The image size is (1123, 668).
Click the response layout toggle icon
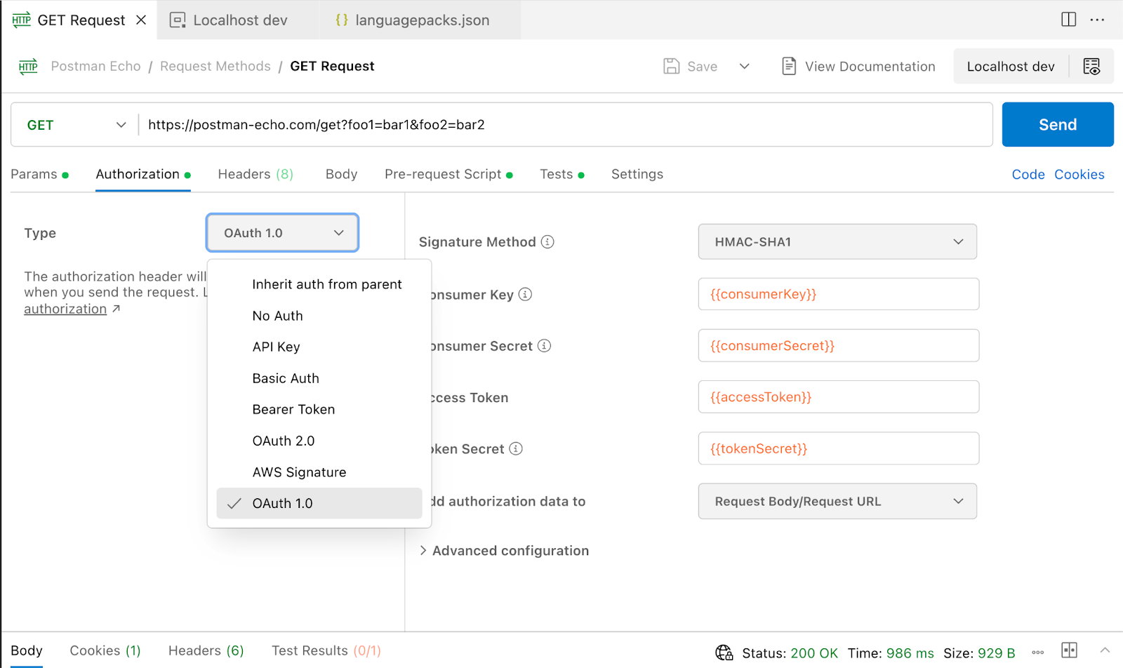pos(1069,650)
